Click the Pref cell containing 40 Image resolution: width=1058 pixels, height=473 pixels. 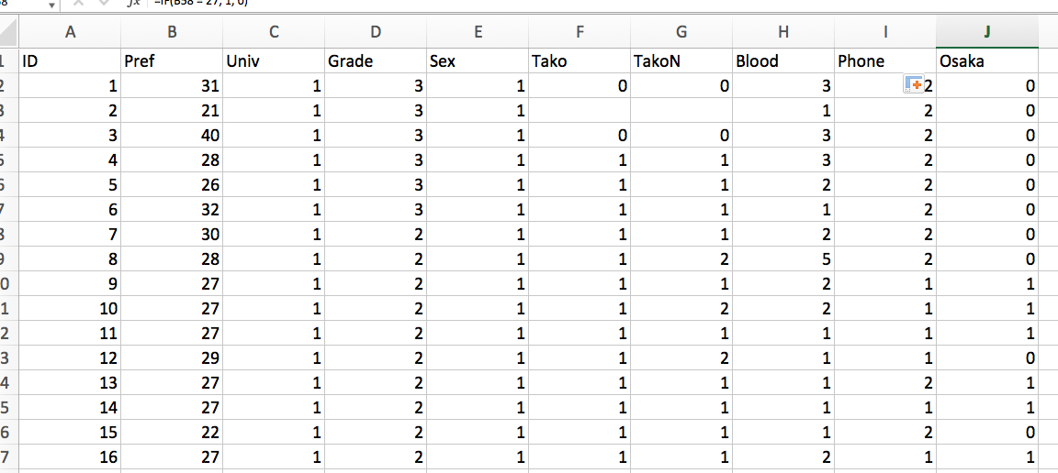tap(172, 136)
